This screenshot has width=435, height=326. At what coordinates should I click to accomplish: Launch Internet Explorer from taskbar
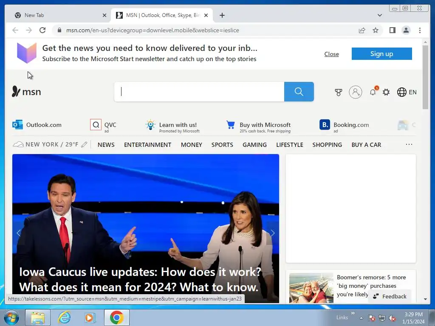64,318
